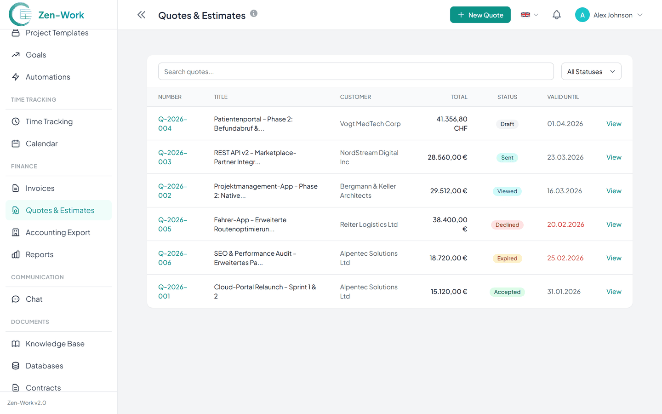This screenshot has height=414, width=662.
Task: Collapse the sidebar with the double chevron
Action: (x=141, y=14)
